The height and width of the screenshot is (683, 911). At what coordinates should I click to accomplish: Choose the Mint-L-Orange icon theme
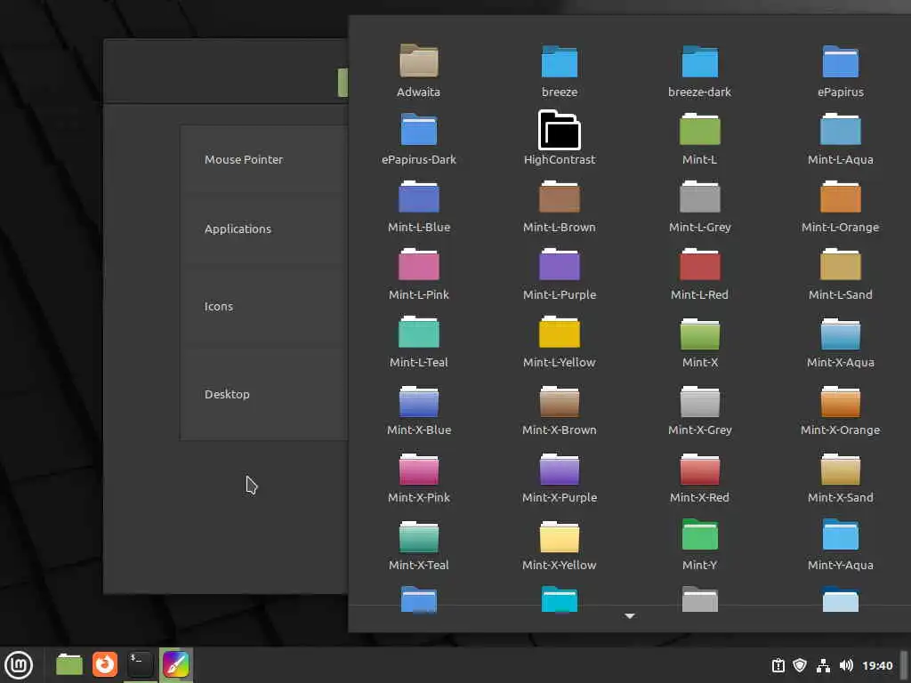840,206
